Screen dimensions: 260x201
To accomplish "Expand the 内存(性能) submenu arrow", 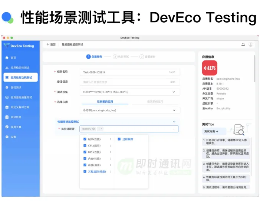I will coord(111,159).
